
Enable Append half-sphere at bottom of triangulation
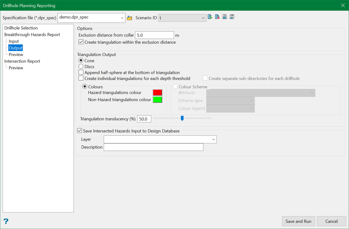[81, 72]
